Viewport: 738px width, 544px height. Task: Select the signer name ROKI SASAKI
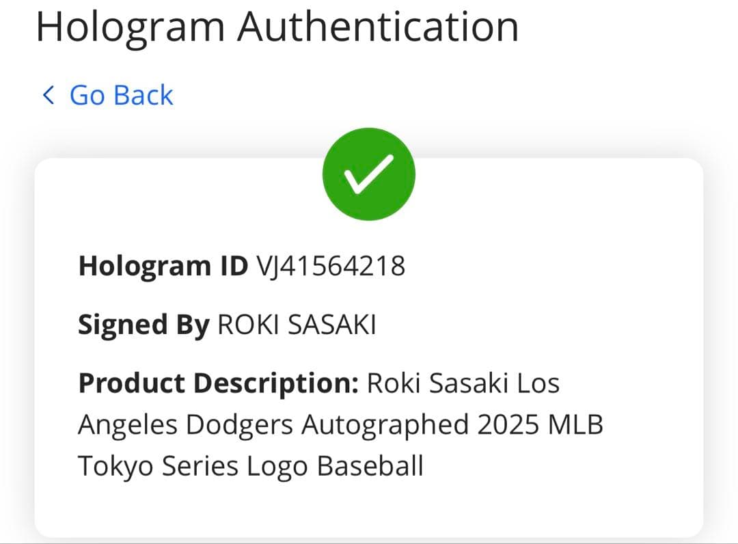(x=297, y=325)
